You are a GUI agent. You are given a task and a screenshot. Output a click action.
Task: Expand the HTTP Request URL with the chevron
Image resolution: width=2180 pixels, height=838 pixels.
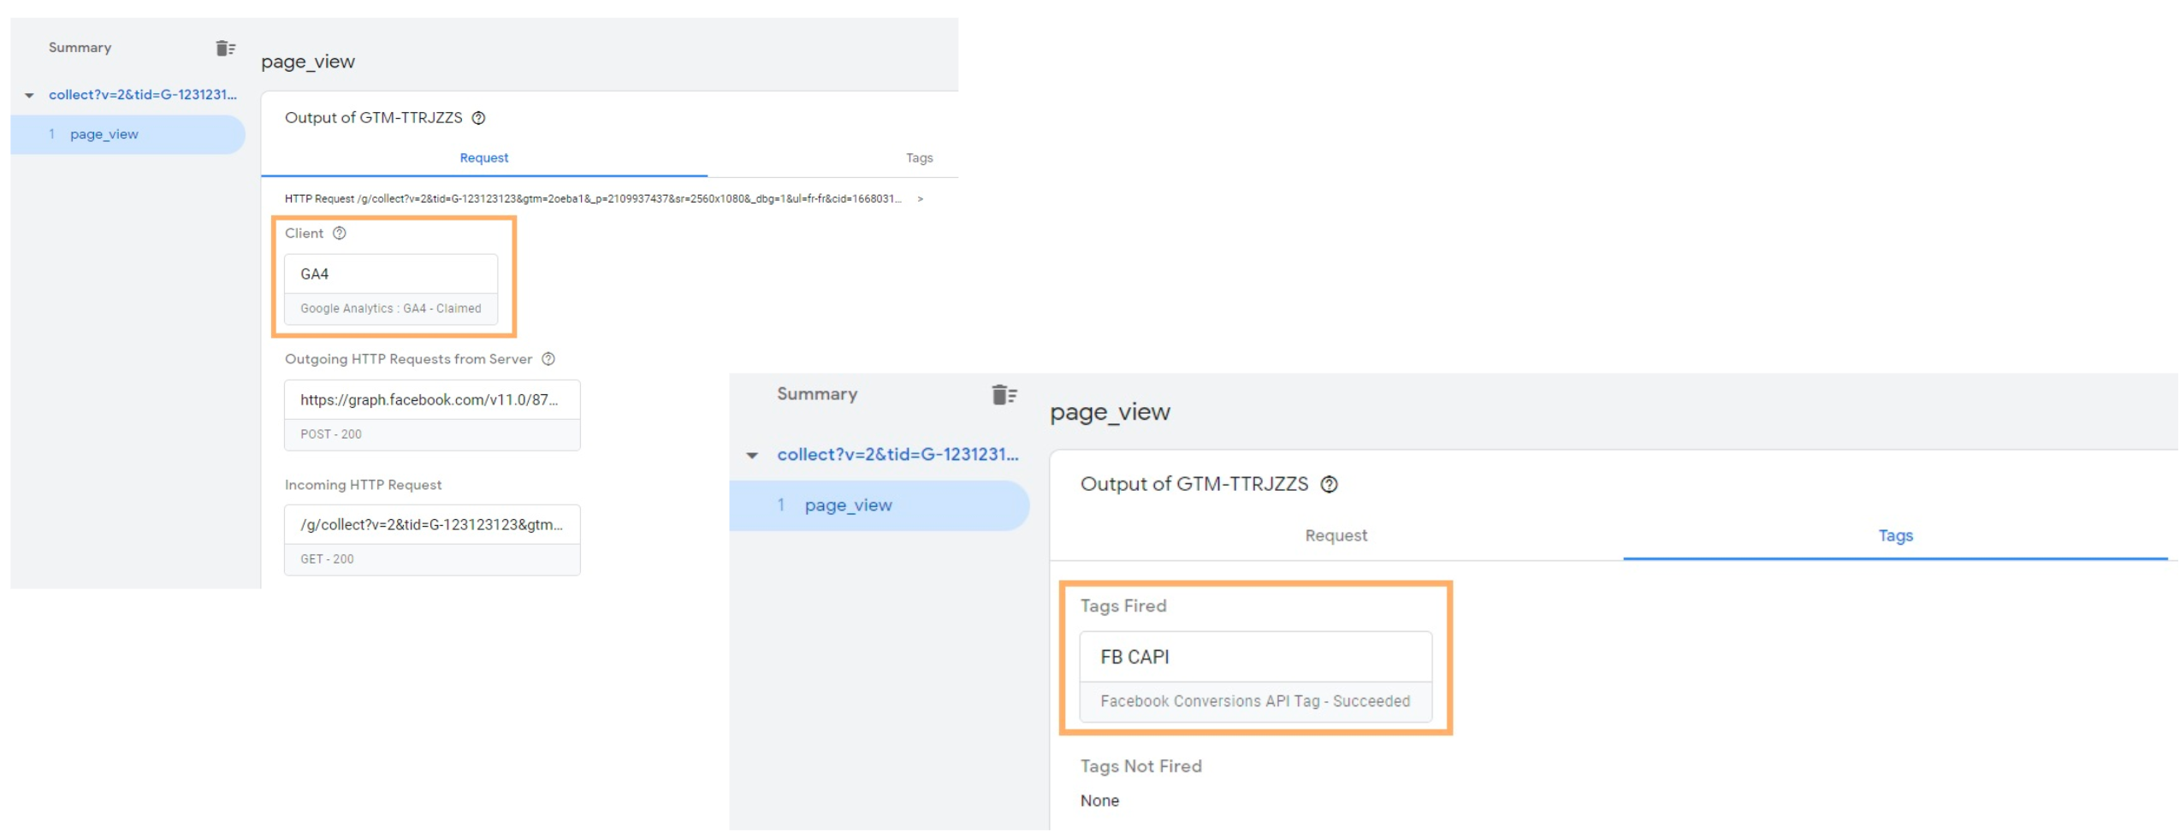[x=921, y=199]
